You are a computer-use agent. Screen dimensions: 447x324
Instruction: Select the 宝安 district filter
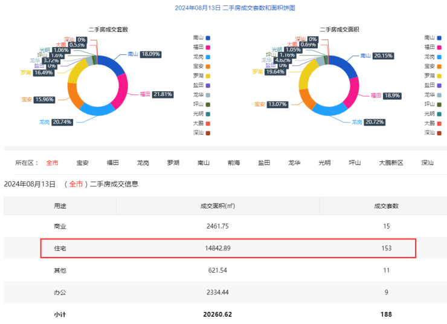82,163
